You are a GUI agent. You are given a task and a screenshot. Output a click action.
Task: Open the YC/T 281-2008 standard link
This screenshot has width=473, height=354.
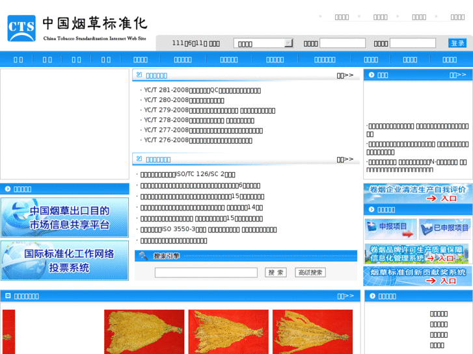pos(202,90)
